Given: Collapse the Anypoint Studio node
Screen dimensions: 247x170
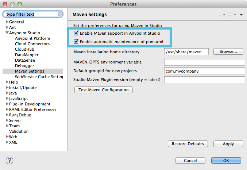Looking at the screenshot, I should click(x=7, y=32).
